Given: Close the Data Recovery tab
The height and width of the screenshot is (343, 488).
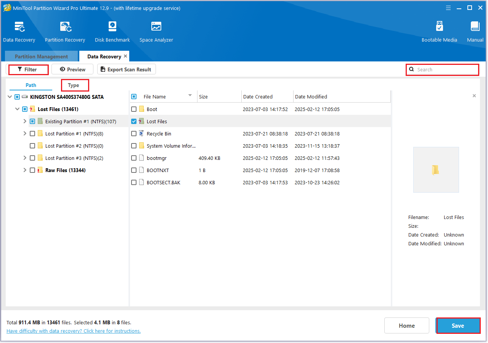Looking at the screenshot, I should [125, 56].
